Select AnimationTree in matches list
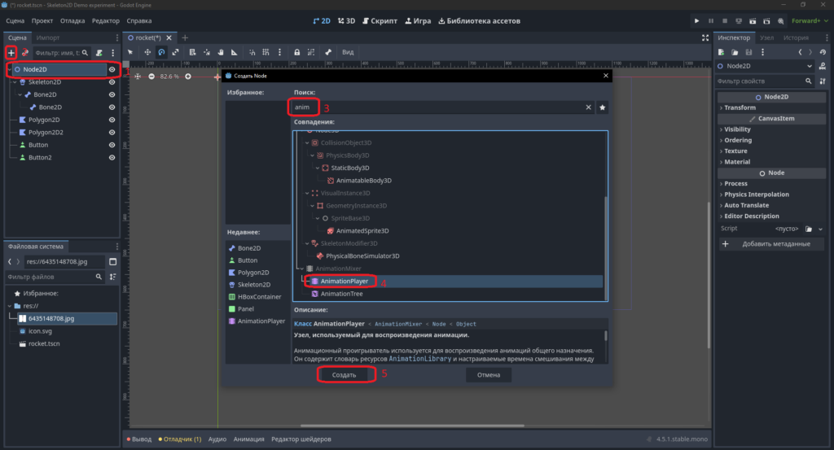834x450 pixels. [x=341, y=294]
